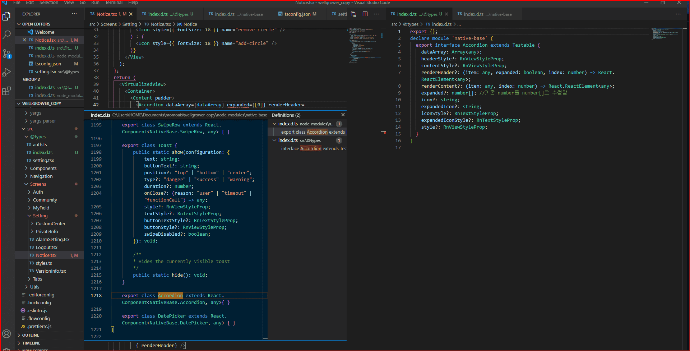The image size is (690, 351).
Task: Open Explorer's more actions ellipsis
Action: 74,14
